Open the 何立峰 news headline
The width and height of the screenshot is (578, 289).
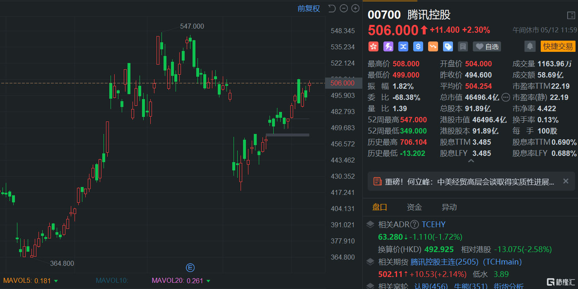coord(470,182)
